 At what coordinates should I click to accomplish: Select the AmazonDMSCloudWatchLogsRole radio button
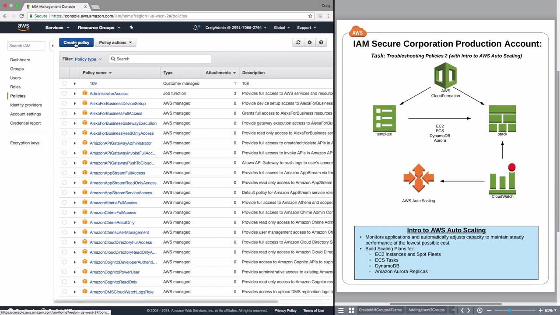64,292
